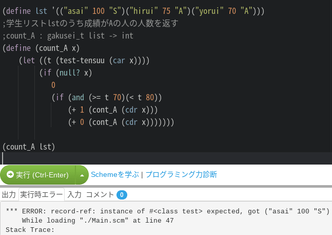
Task: Open the コメント tab
Action: pyautogui.click(x=100, y=194)
